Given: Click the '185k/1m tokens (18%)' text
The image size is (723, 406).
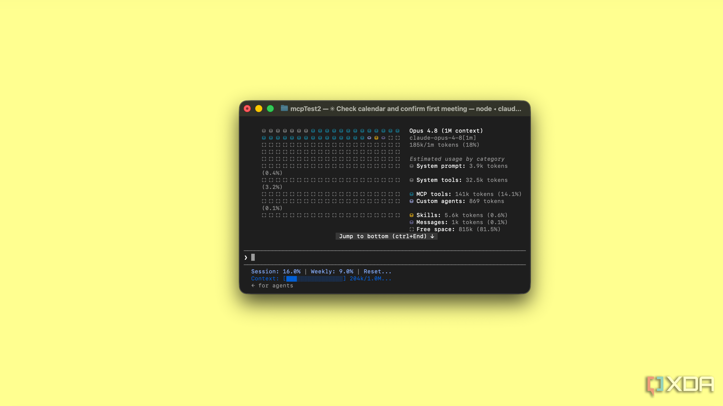Looking at the screenshot, I should [x=444, y=145].
